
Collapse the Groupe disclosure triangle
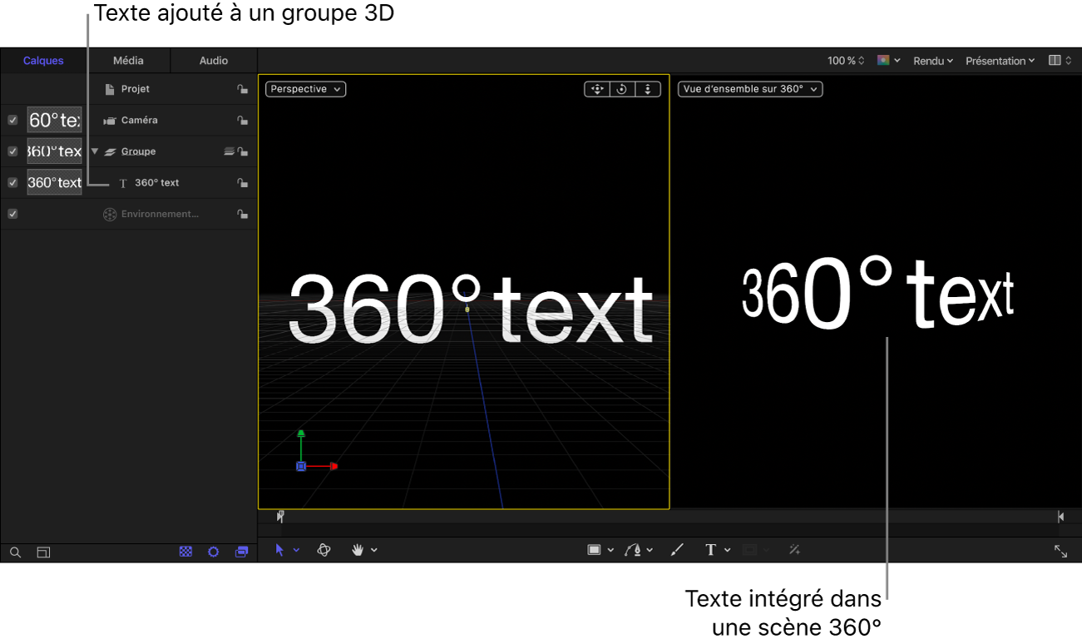(x=93, y=151)
